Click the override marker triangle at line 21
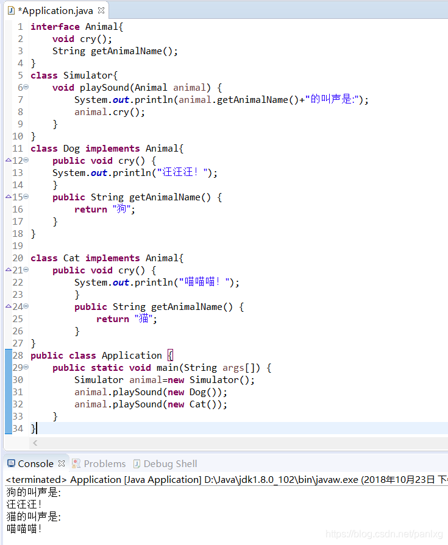 pyautogui.click(x=9, y=270)
